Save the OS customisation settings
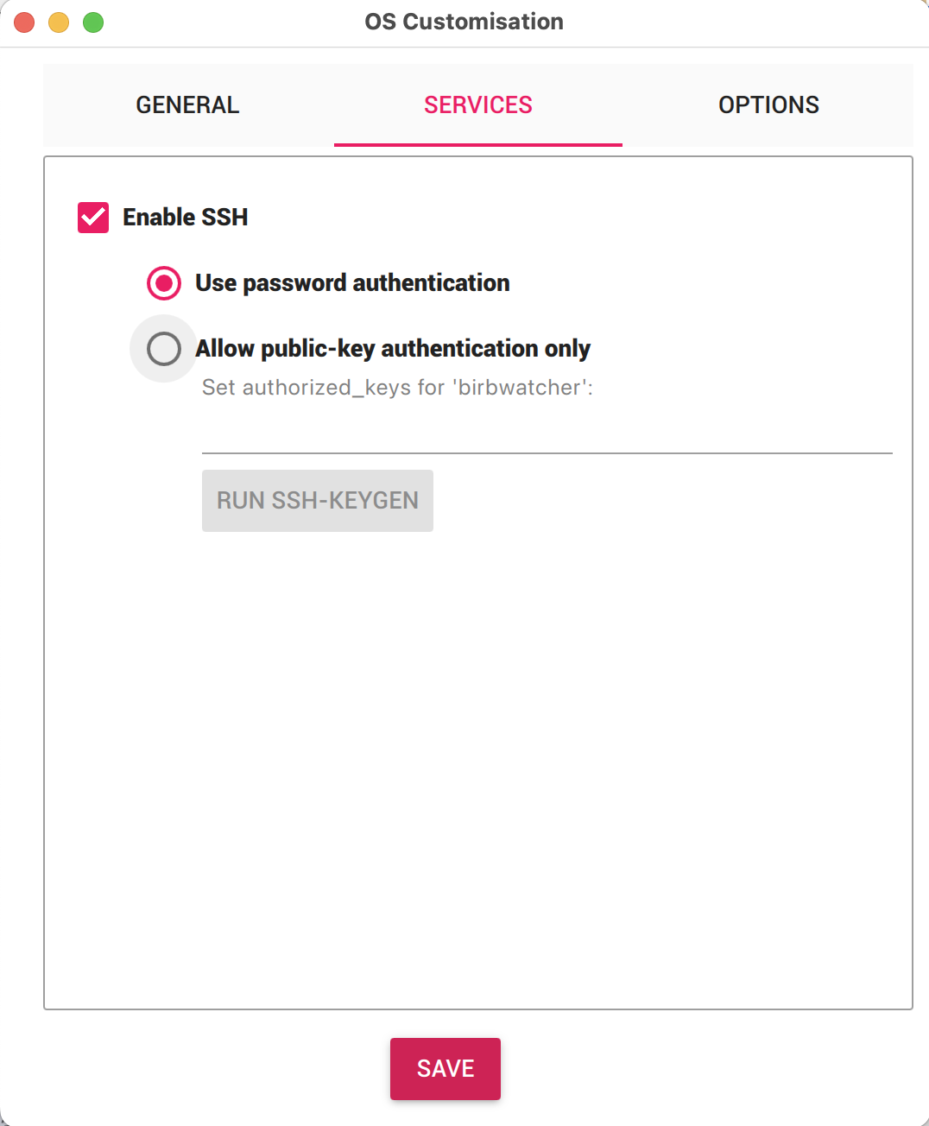Viewport: 929px width, 1126px height. [x=446, y=1069]
